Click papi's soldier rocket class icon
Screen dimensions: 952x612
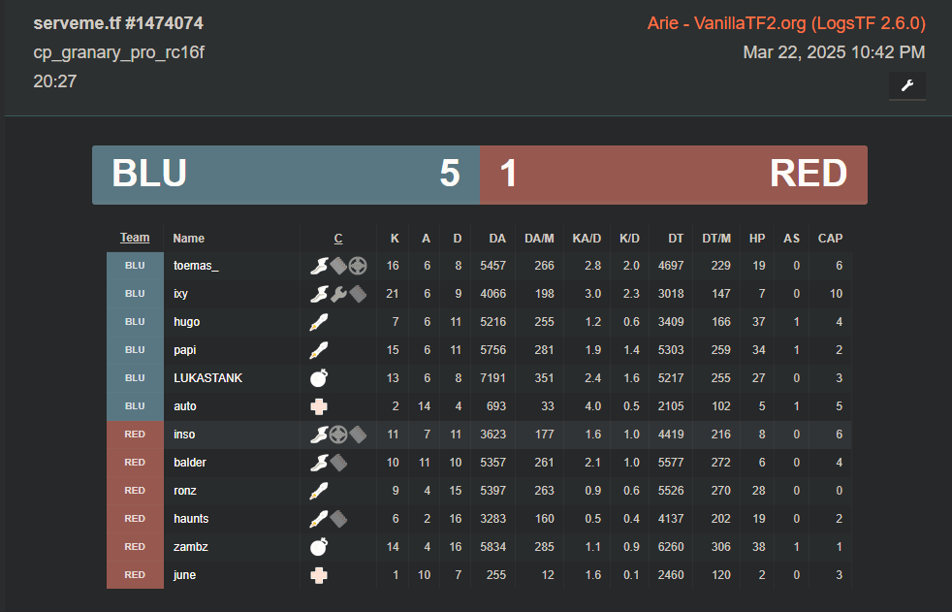pyautogui.click(x=319, y=350)
